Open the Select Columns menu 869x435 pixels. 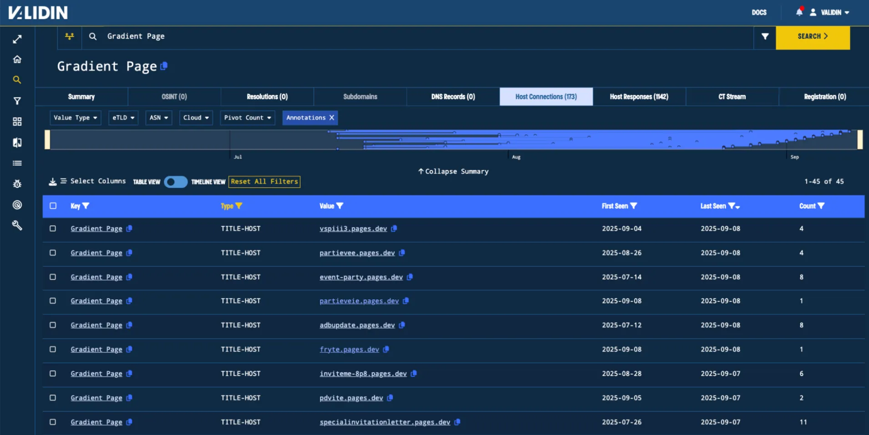[x=93, y=181]
